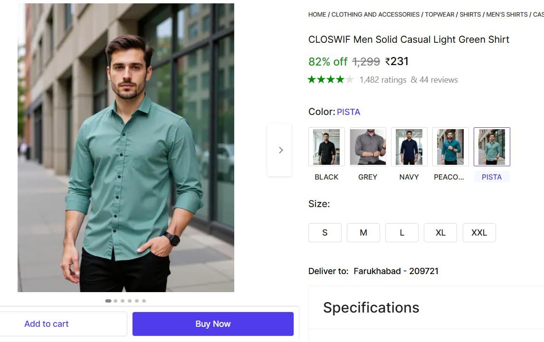Click Add to cart button
The image size is (544, 342).
(47, 324)
